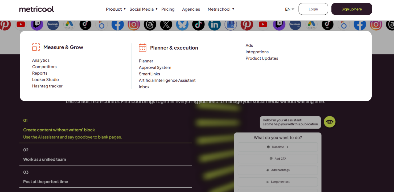Select the Threads icon

pyautogui.click(x=150, y=25)
